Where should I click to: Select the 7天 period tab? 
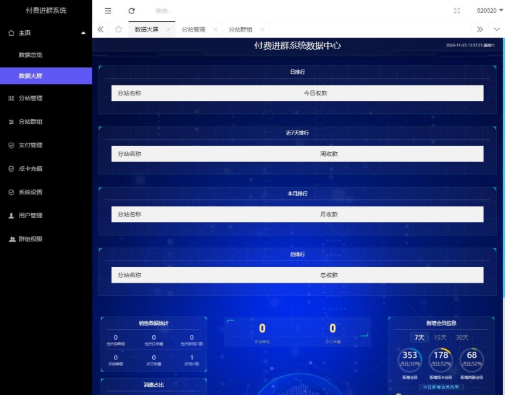(419, 337)
